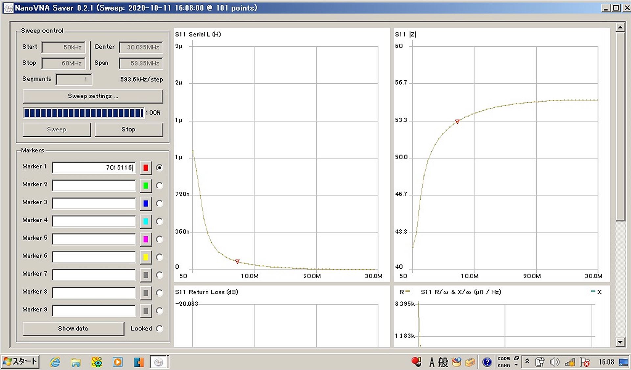Click the Marker 5 frequency field
This screenshot has width=631, height=370.
(94, 239)
